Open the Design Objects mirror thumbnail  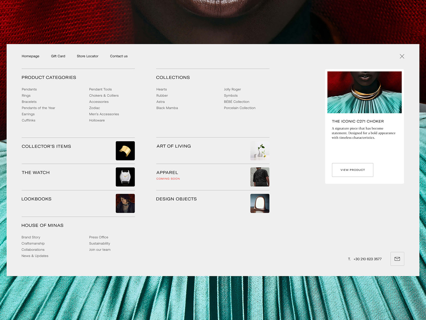[260, 203]
